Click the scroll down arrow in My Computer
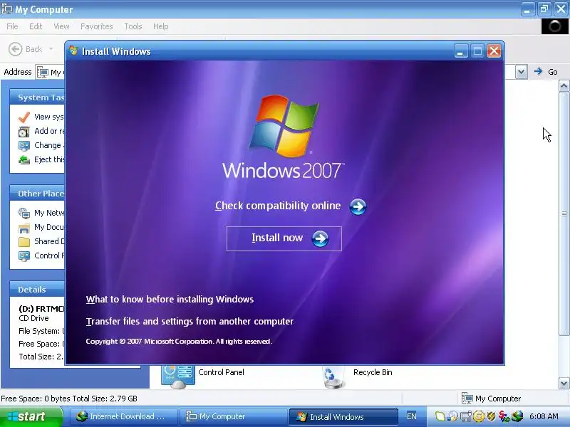Image resolution: width=570 pixels, height=427 pixels. point(564,383)
